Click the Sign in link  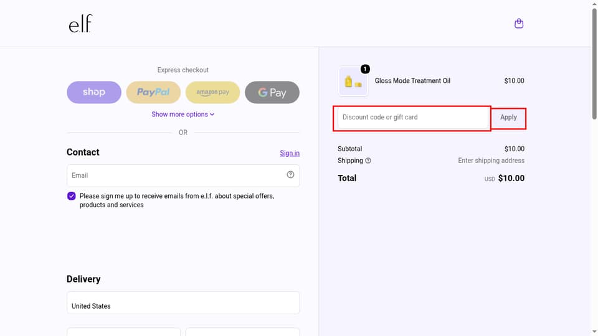(x=290, y=153)
